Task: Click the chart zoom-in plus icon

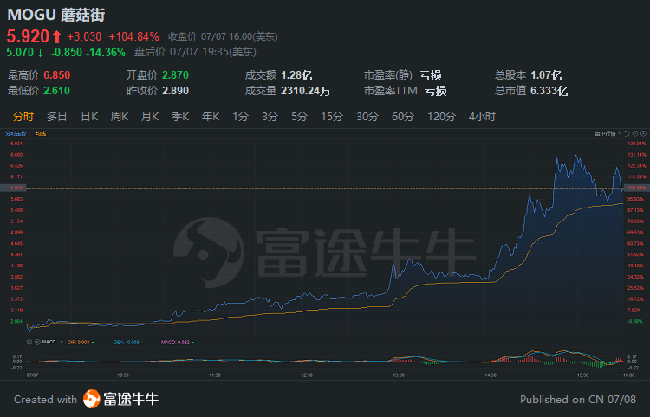Action: pyautogui.click(x=643, y=133)
